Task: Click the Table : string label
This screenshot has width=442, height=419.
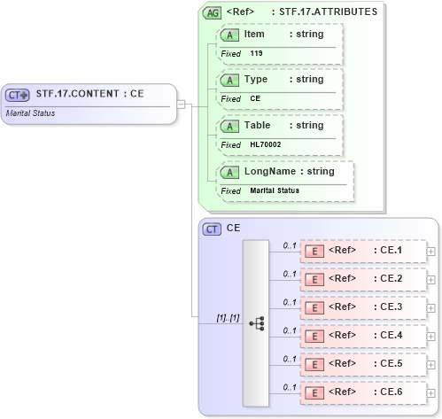Action: point(283,126)
